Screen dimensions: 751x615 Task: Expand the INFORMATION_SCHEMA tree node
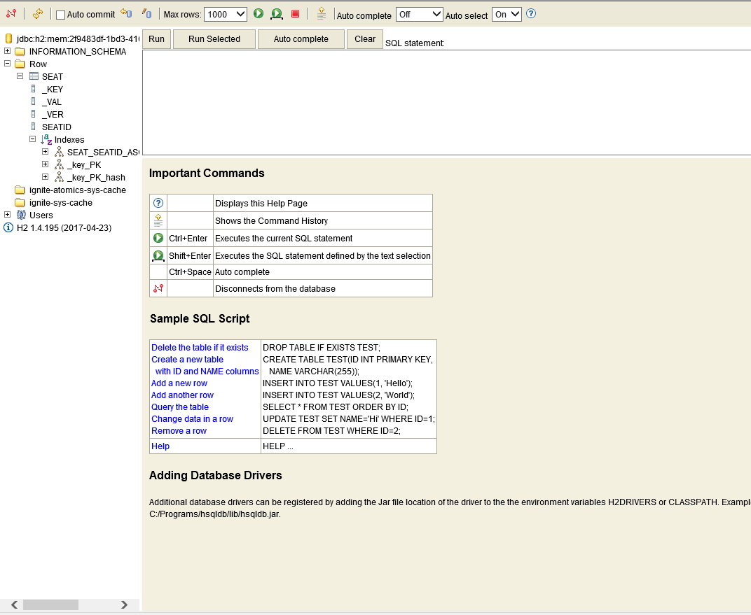click(x=8, y=51)
